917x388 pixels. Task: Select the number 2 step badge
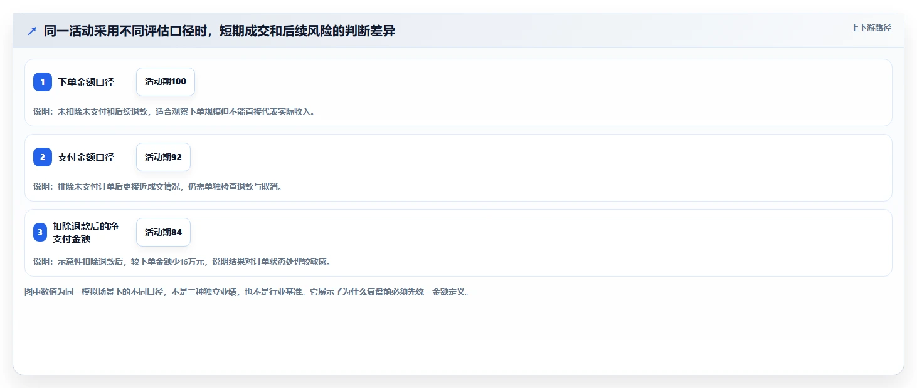[x=43, y=157]
